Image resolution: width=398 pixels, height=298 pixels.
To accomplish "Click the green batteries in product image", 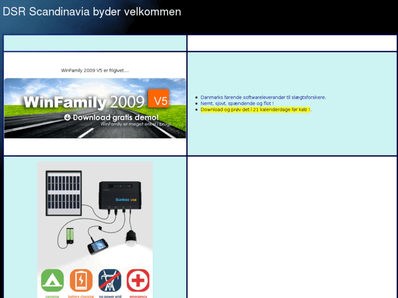I will point(70,236).
